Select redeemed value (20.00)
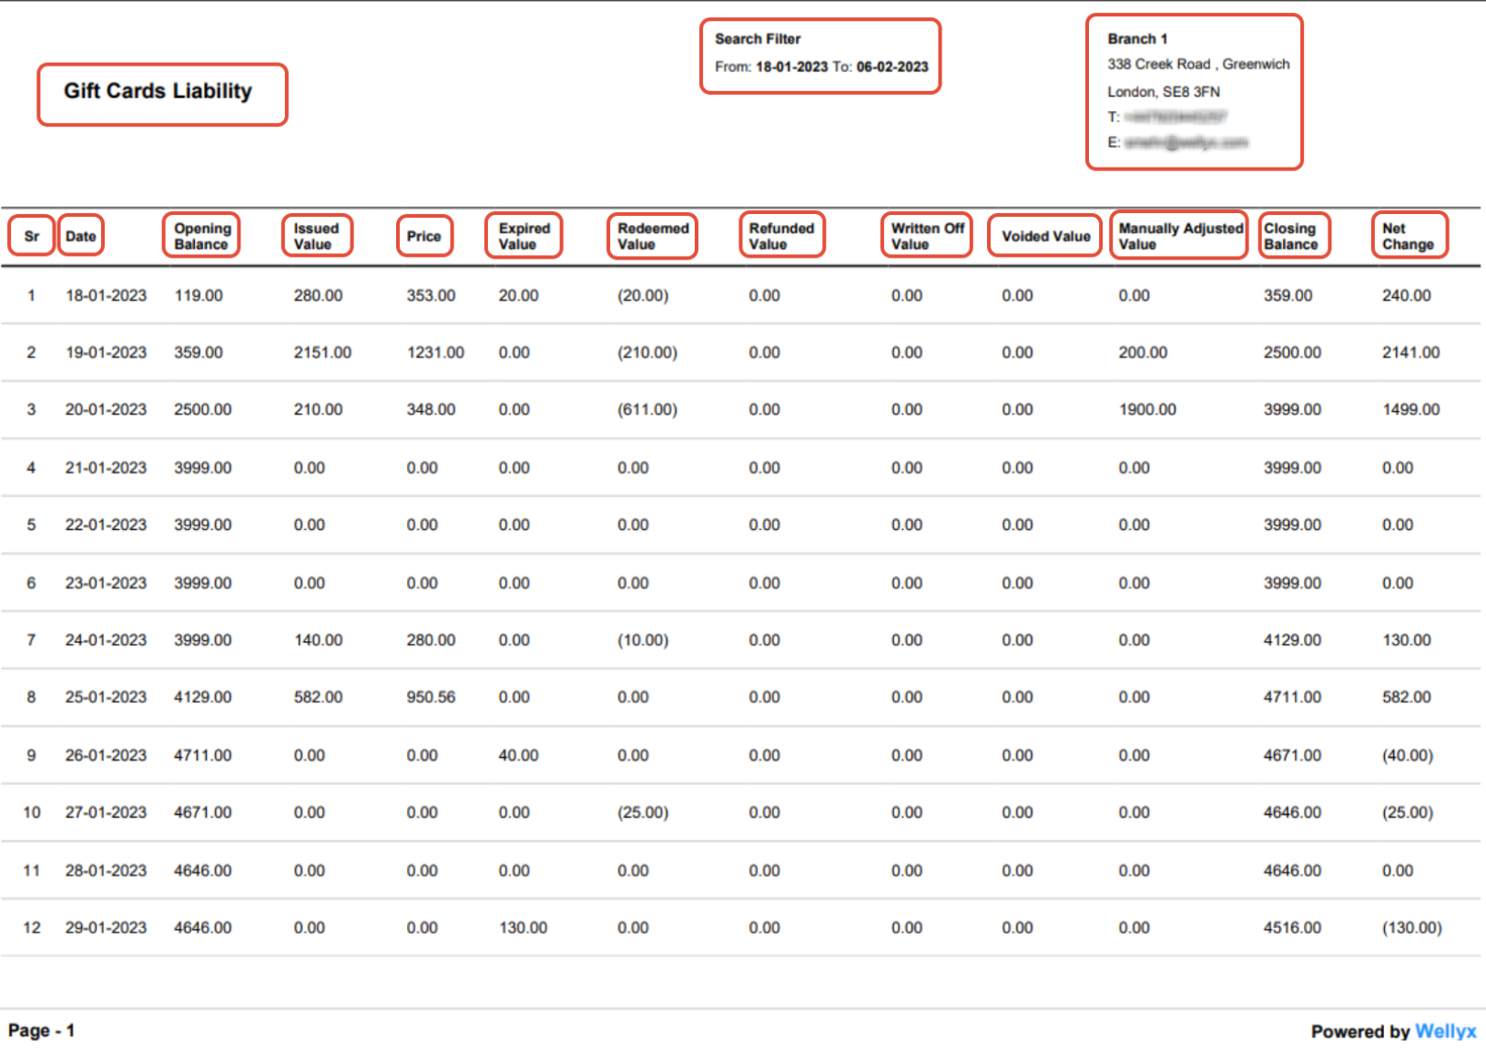Screen dimensions: 1486x1051 pos(643,296)
